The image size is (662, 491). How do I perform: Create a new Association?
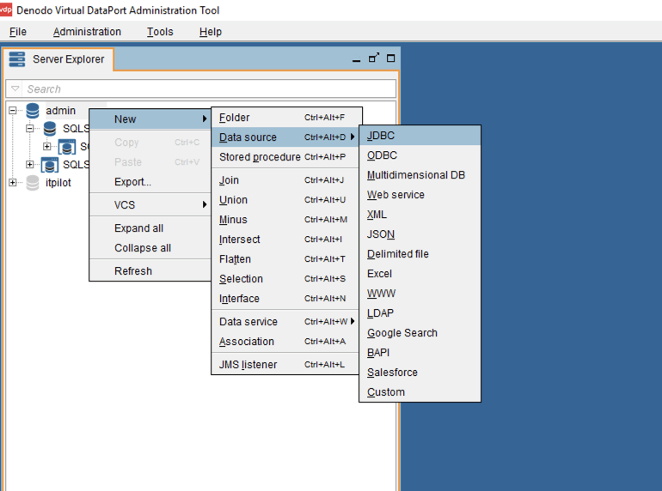coord(285,342)
